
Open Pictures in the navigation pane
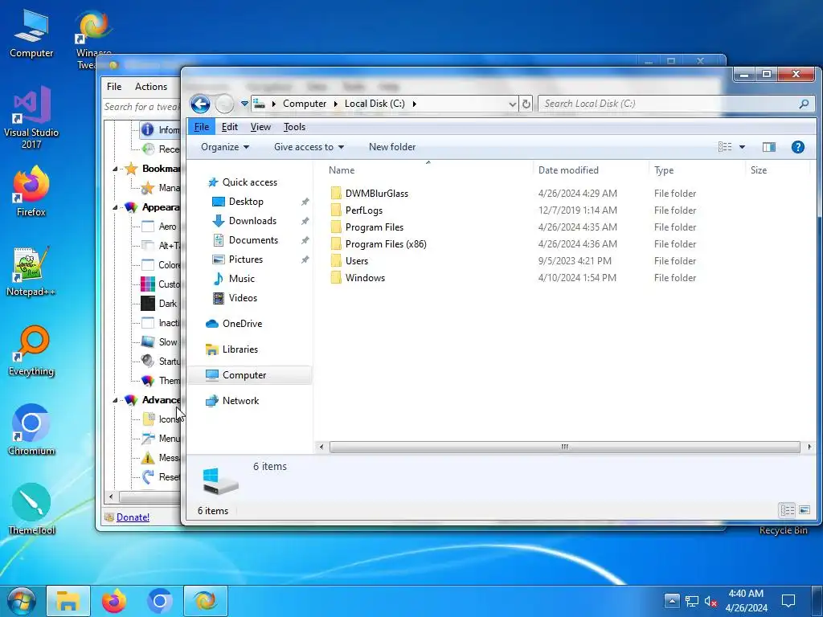pyautogui.click(x=246, y=259)
